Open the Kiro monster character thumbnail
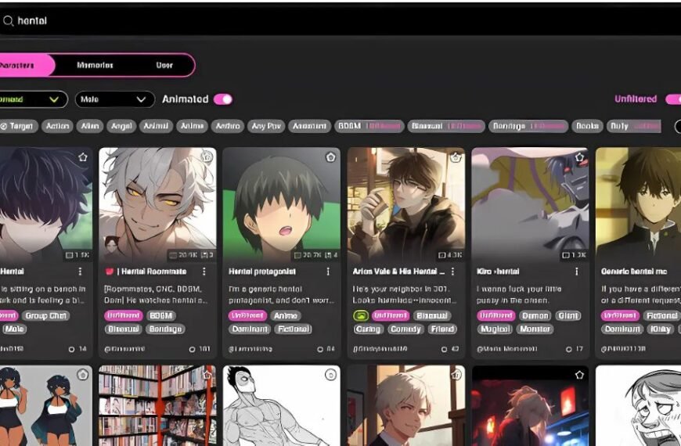This screenshot has height=446, width=681. (530, 204)
